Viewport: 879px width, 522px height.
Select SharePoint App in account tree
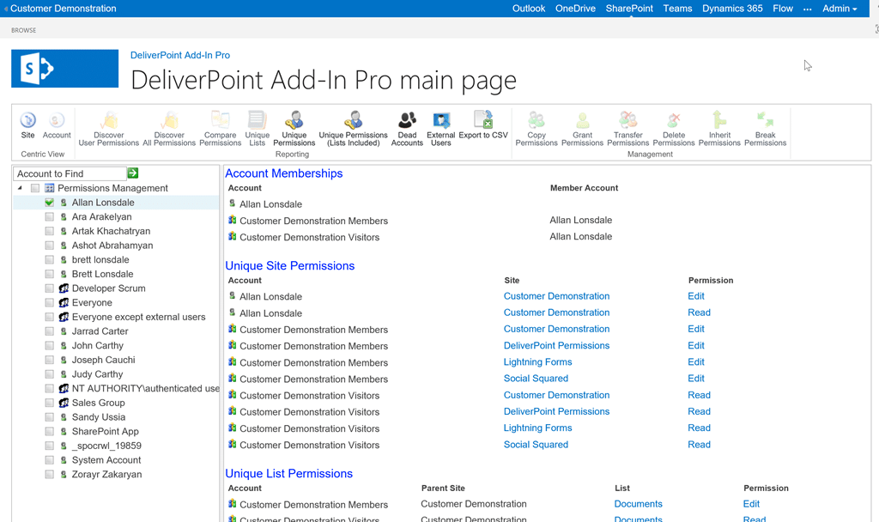(105, 431)
